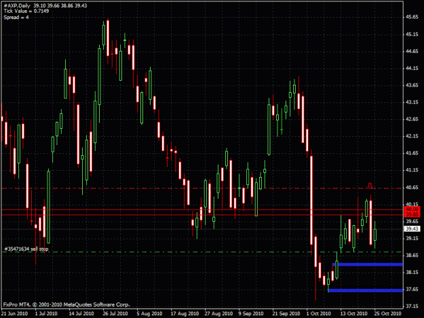This screenshot has height=318, width=424.
Task: Click the 9 Sep 2010 date label
Action: point(251,313)
